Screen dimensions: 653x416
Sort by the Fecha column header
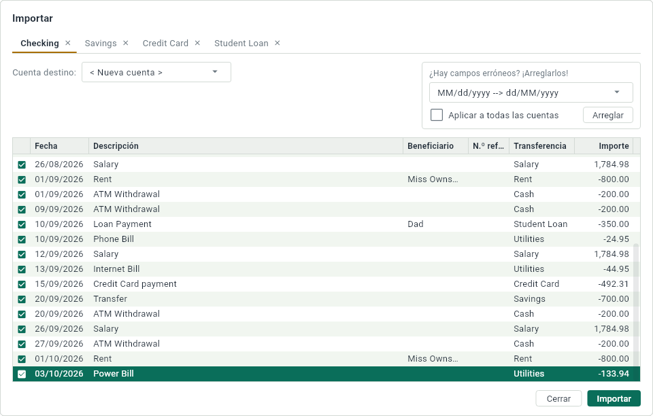[x=59, y=146]
